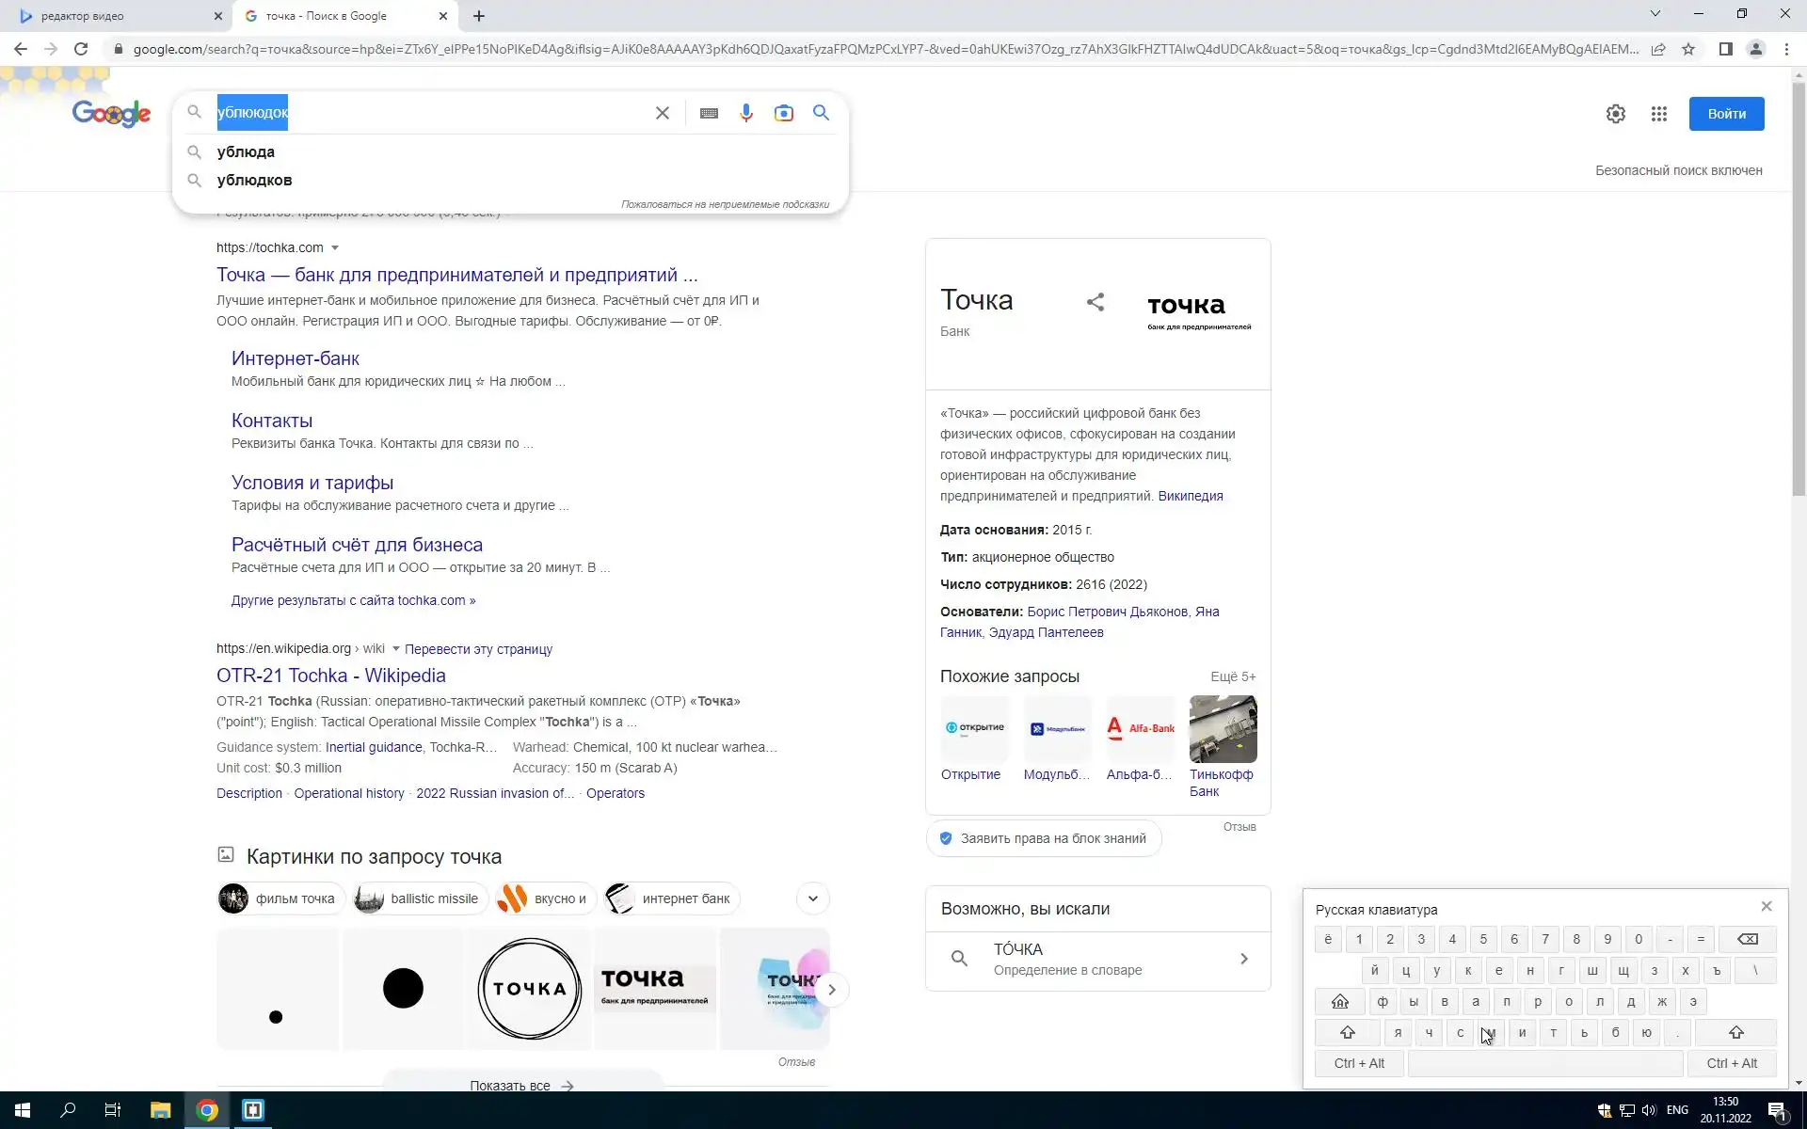The width and height of the screenshot is (1807, 1129).
Task: Expand more image filter chips
Action: coord(812,898)
